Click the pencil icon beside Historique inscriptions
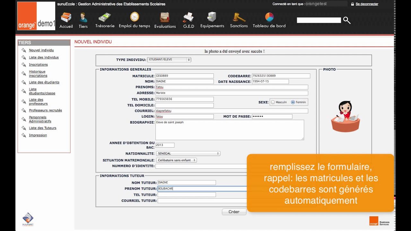The width and height of the screenshot is (411, 231). coord(23,73)
